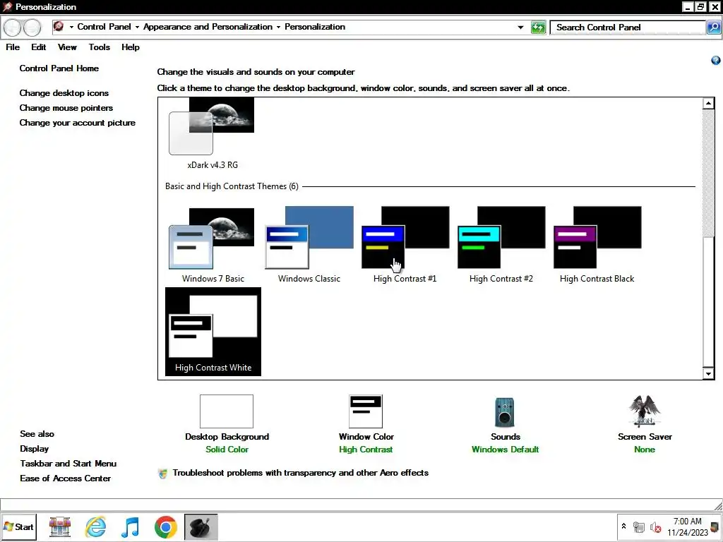Click the Personalization title bar icon
This screenshot has width=723, height=542.
pos(7,6)
